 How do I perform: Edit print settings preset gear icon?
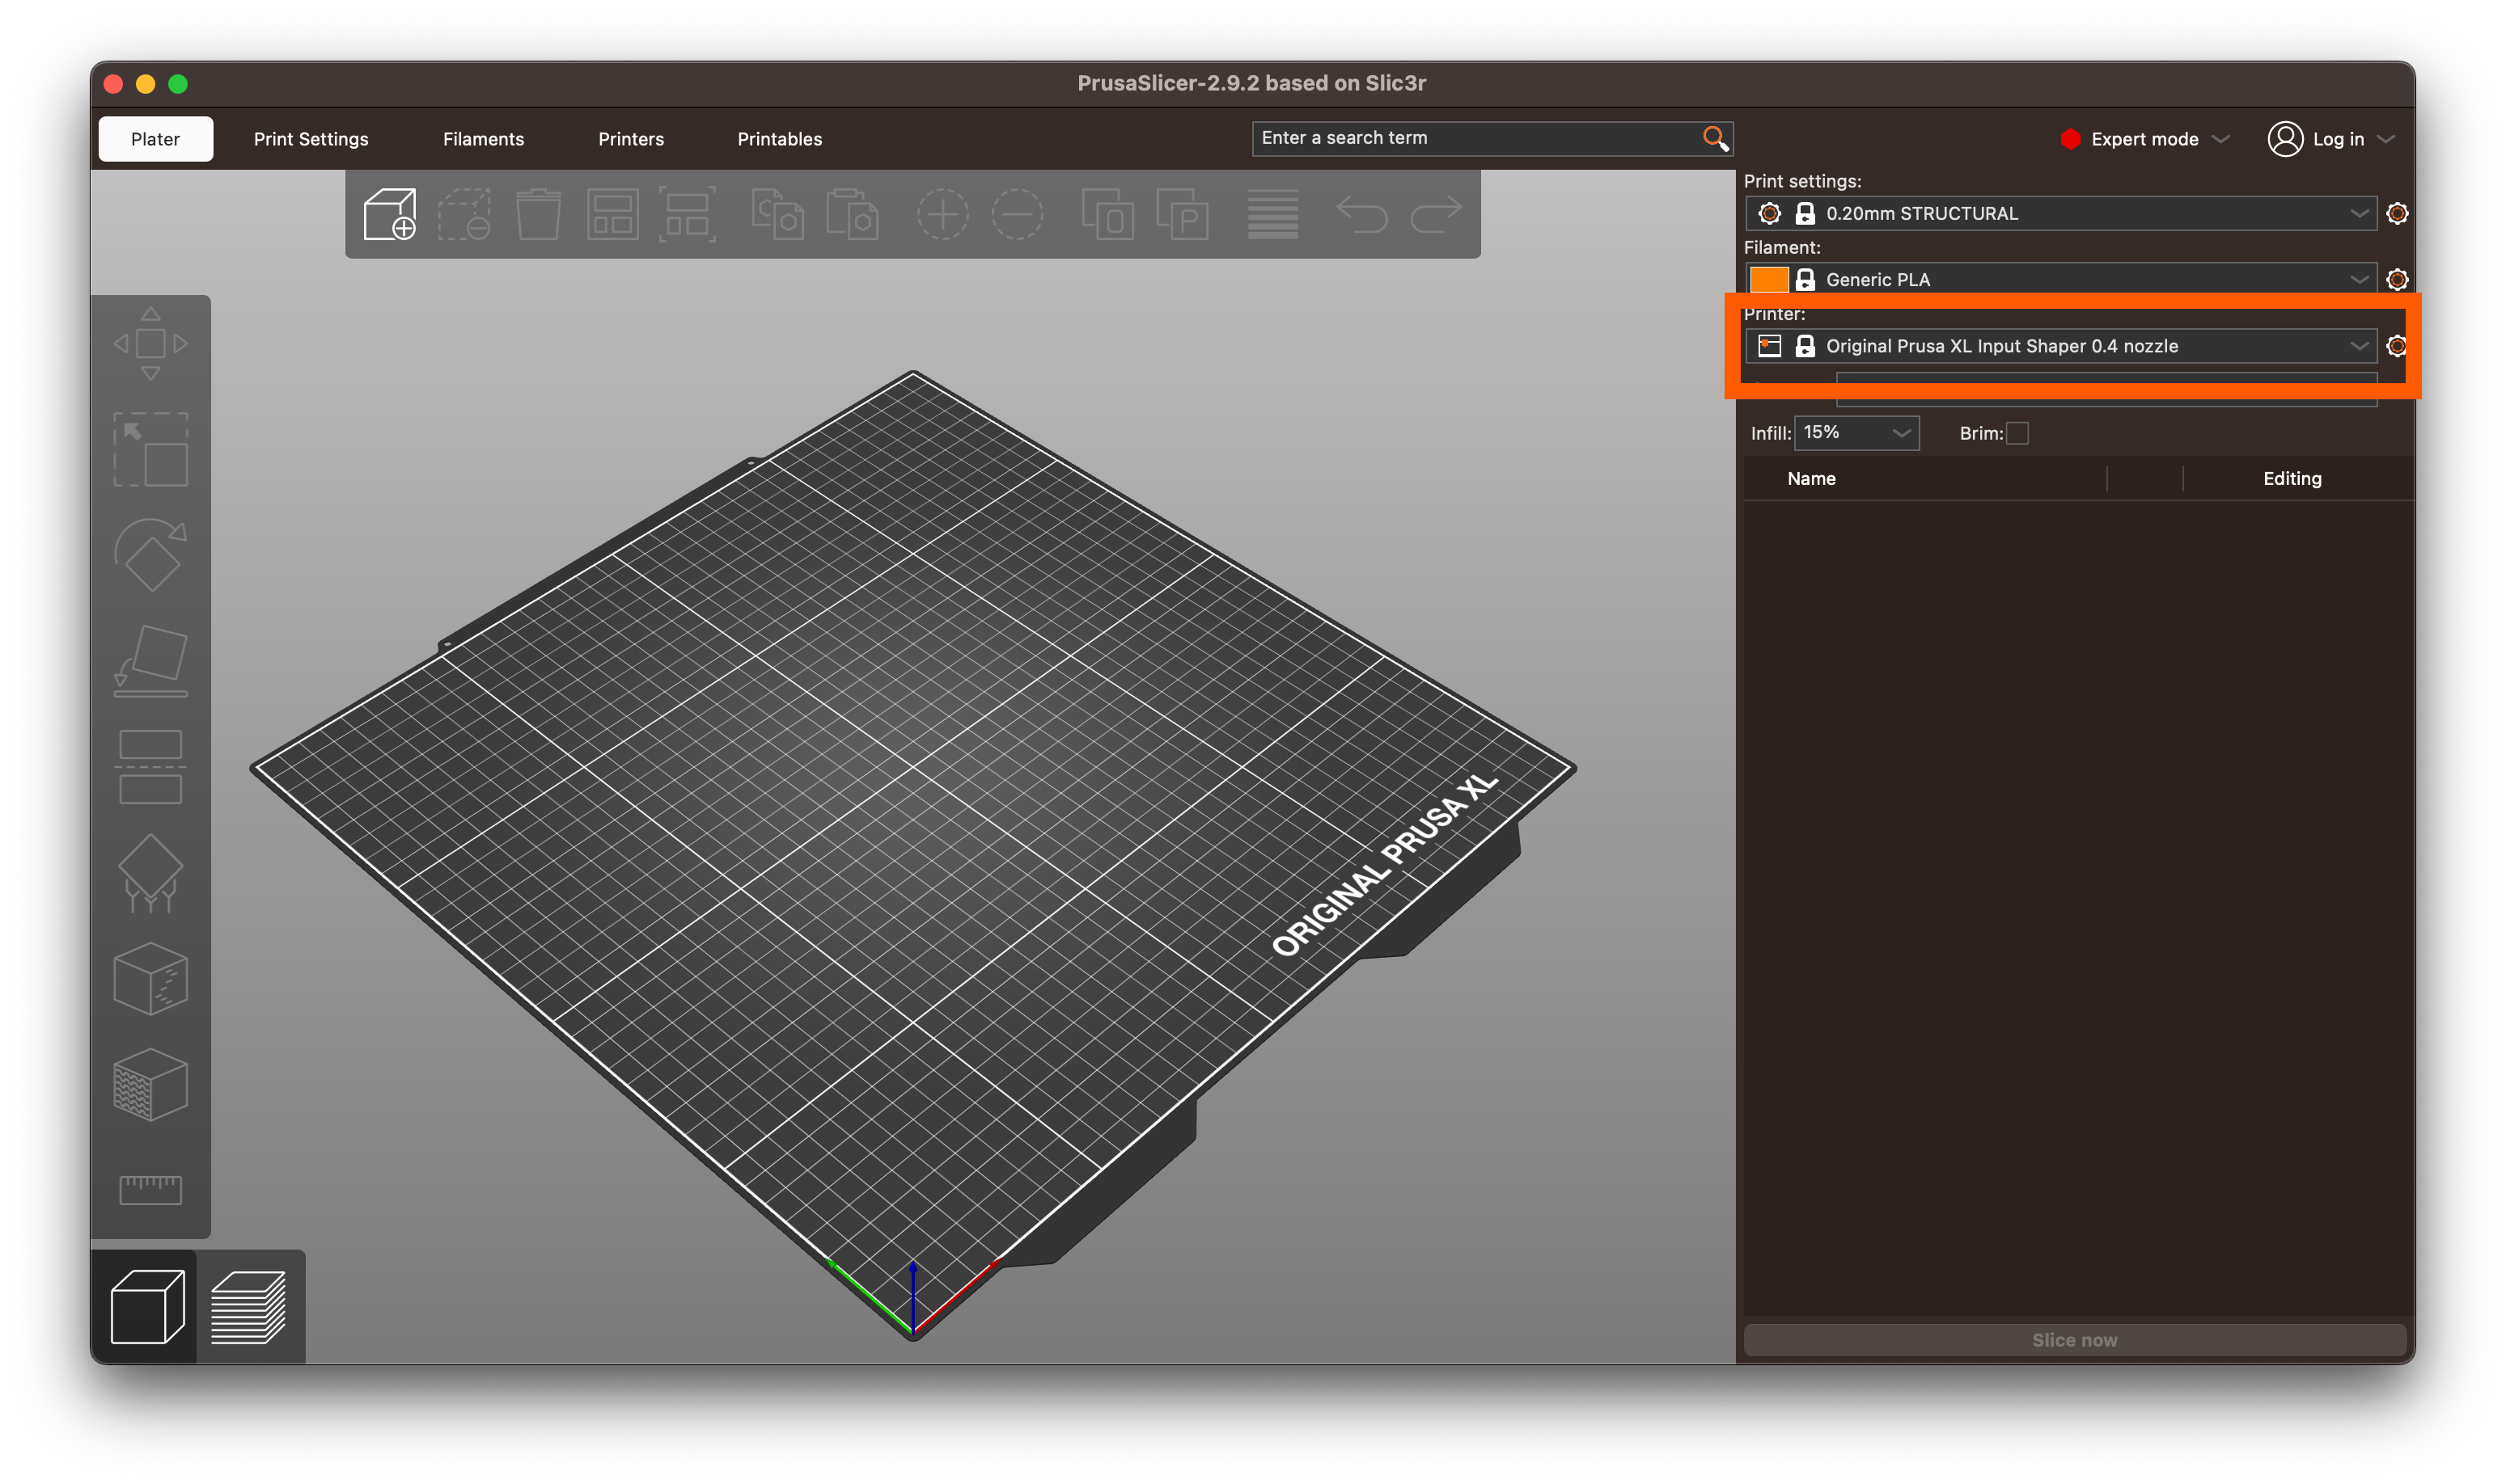coord(2397,213)
